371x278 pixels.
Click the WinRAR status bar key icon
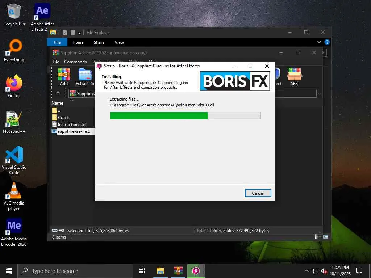tap(62, 231)
